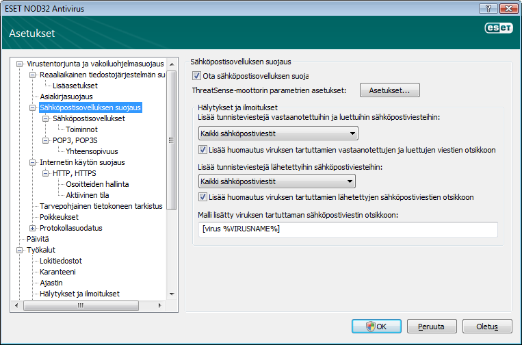Confirm settings with the OK button
This screenshot has height=345, width=522.
[x=376, y=327]
